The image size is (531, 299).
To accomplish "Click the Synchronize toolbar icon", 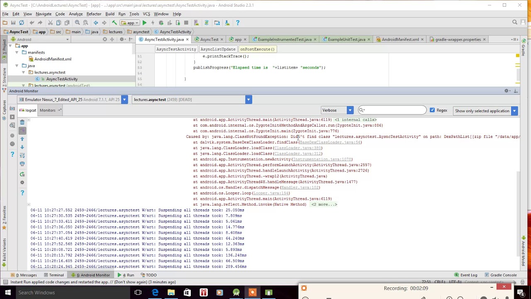I will (22, 23).
